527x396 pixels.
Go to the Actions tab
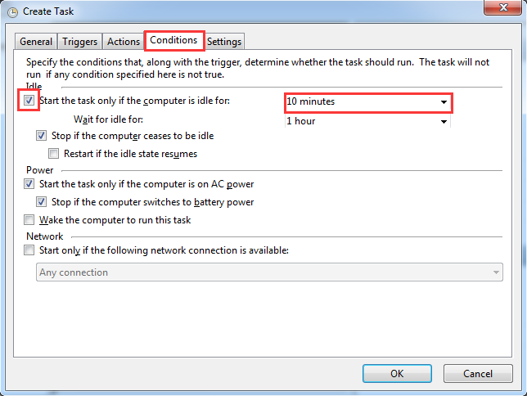click(x=124, y=42)
